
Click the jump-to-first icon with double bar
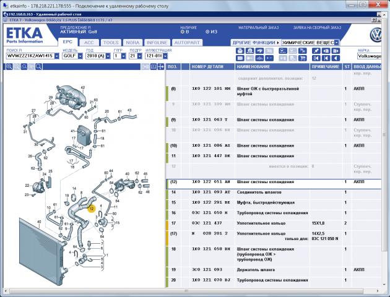(316, 58)
